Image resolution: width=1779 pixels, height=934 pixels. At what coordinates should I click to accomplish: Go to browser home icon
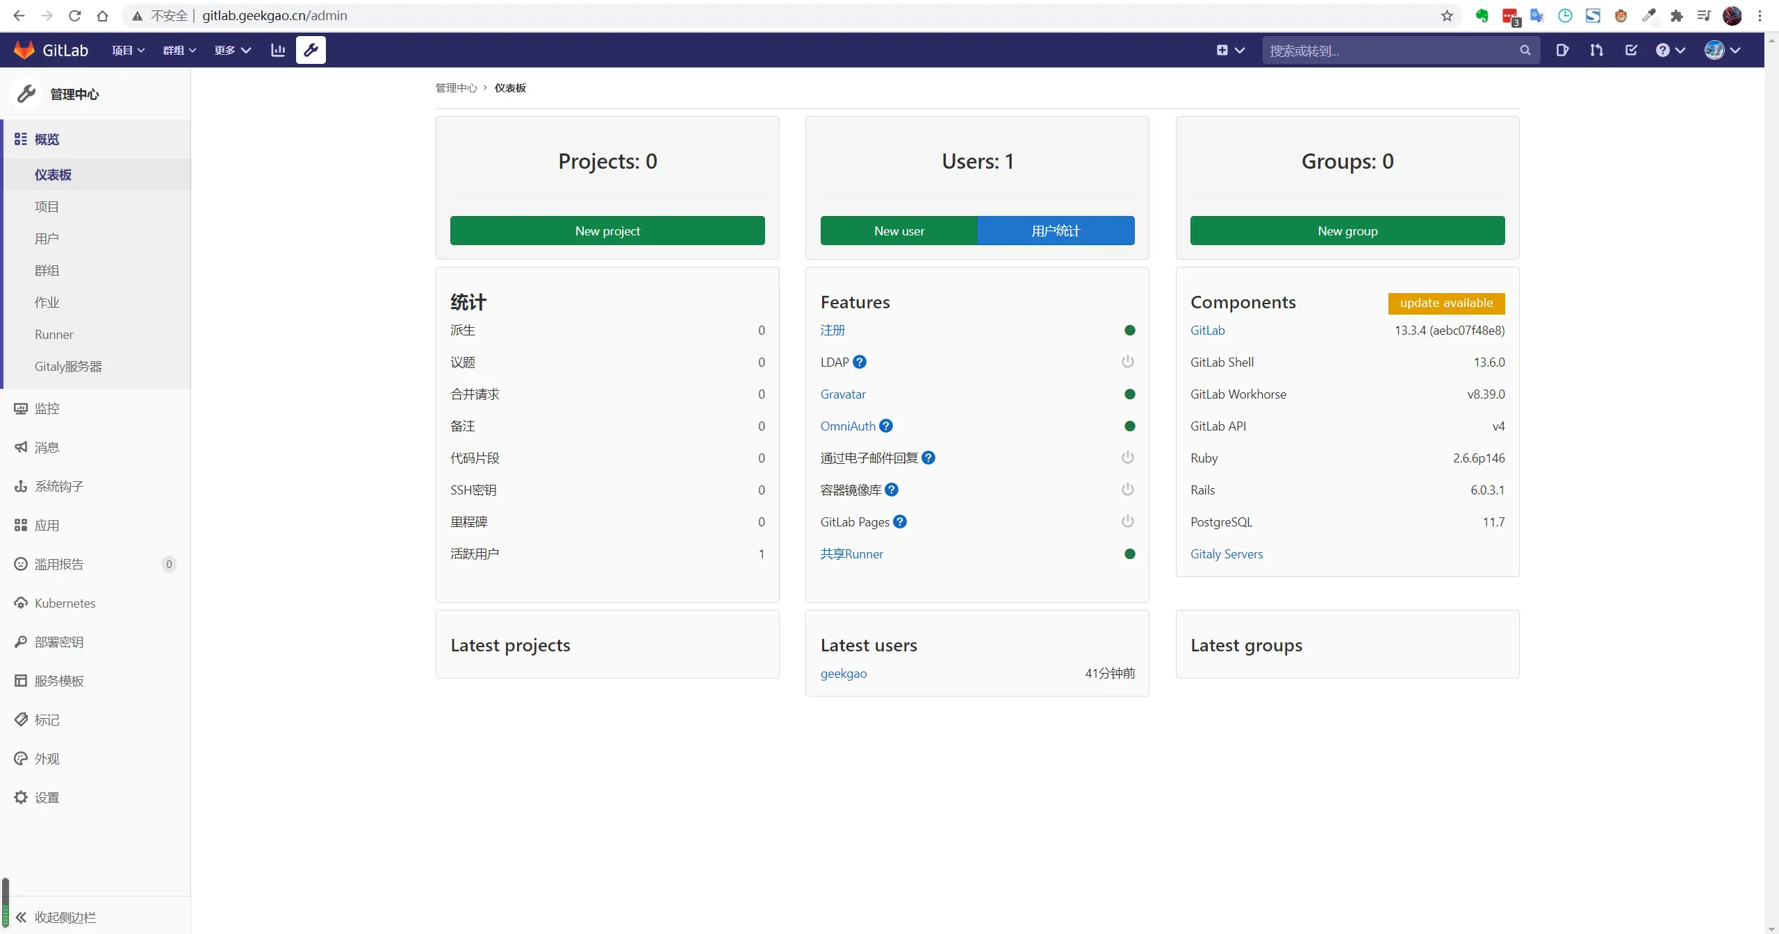[102, 15]
